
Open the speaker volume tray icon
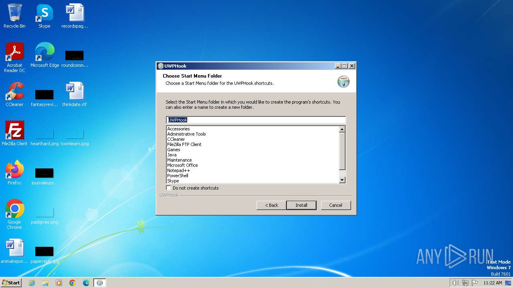coord(456,283)
